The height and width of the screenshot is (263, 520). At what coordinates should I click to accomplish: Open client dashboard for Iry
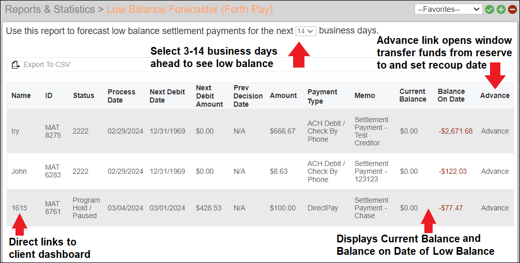[16, 131]
